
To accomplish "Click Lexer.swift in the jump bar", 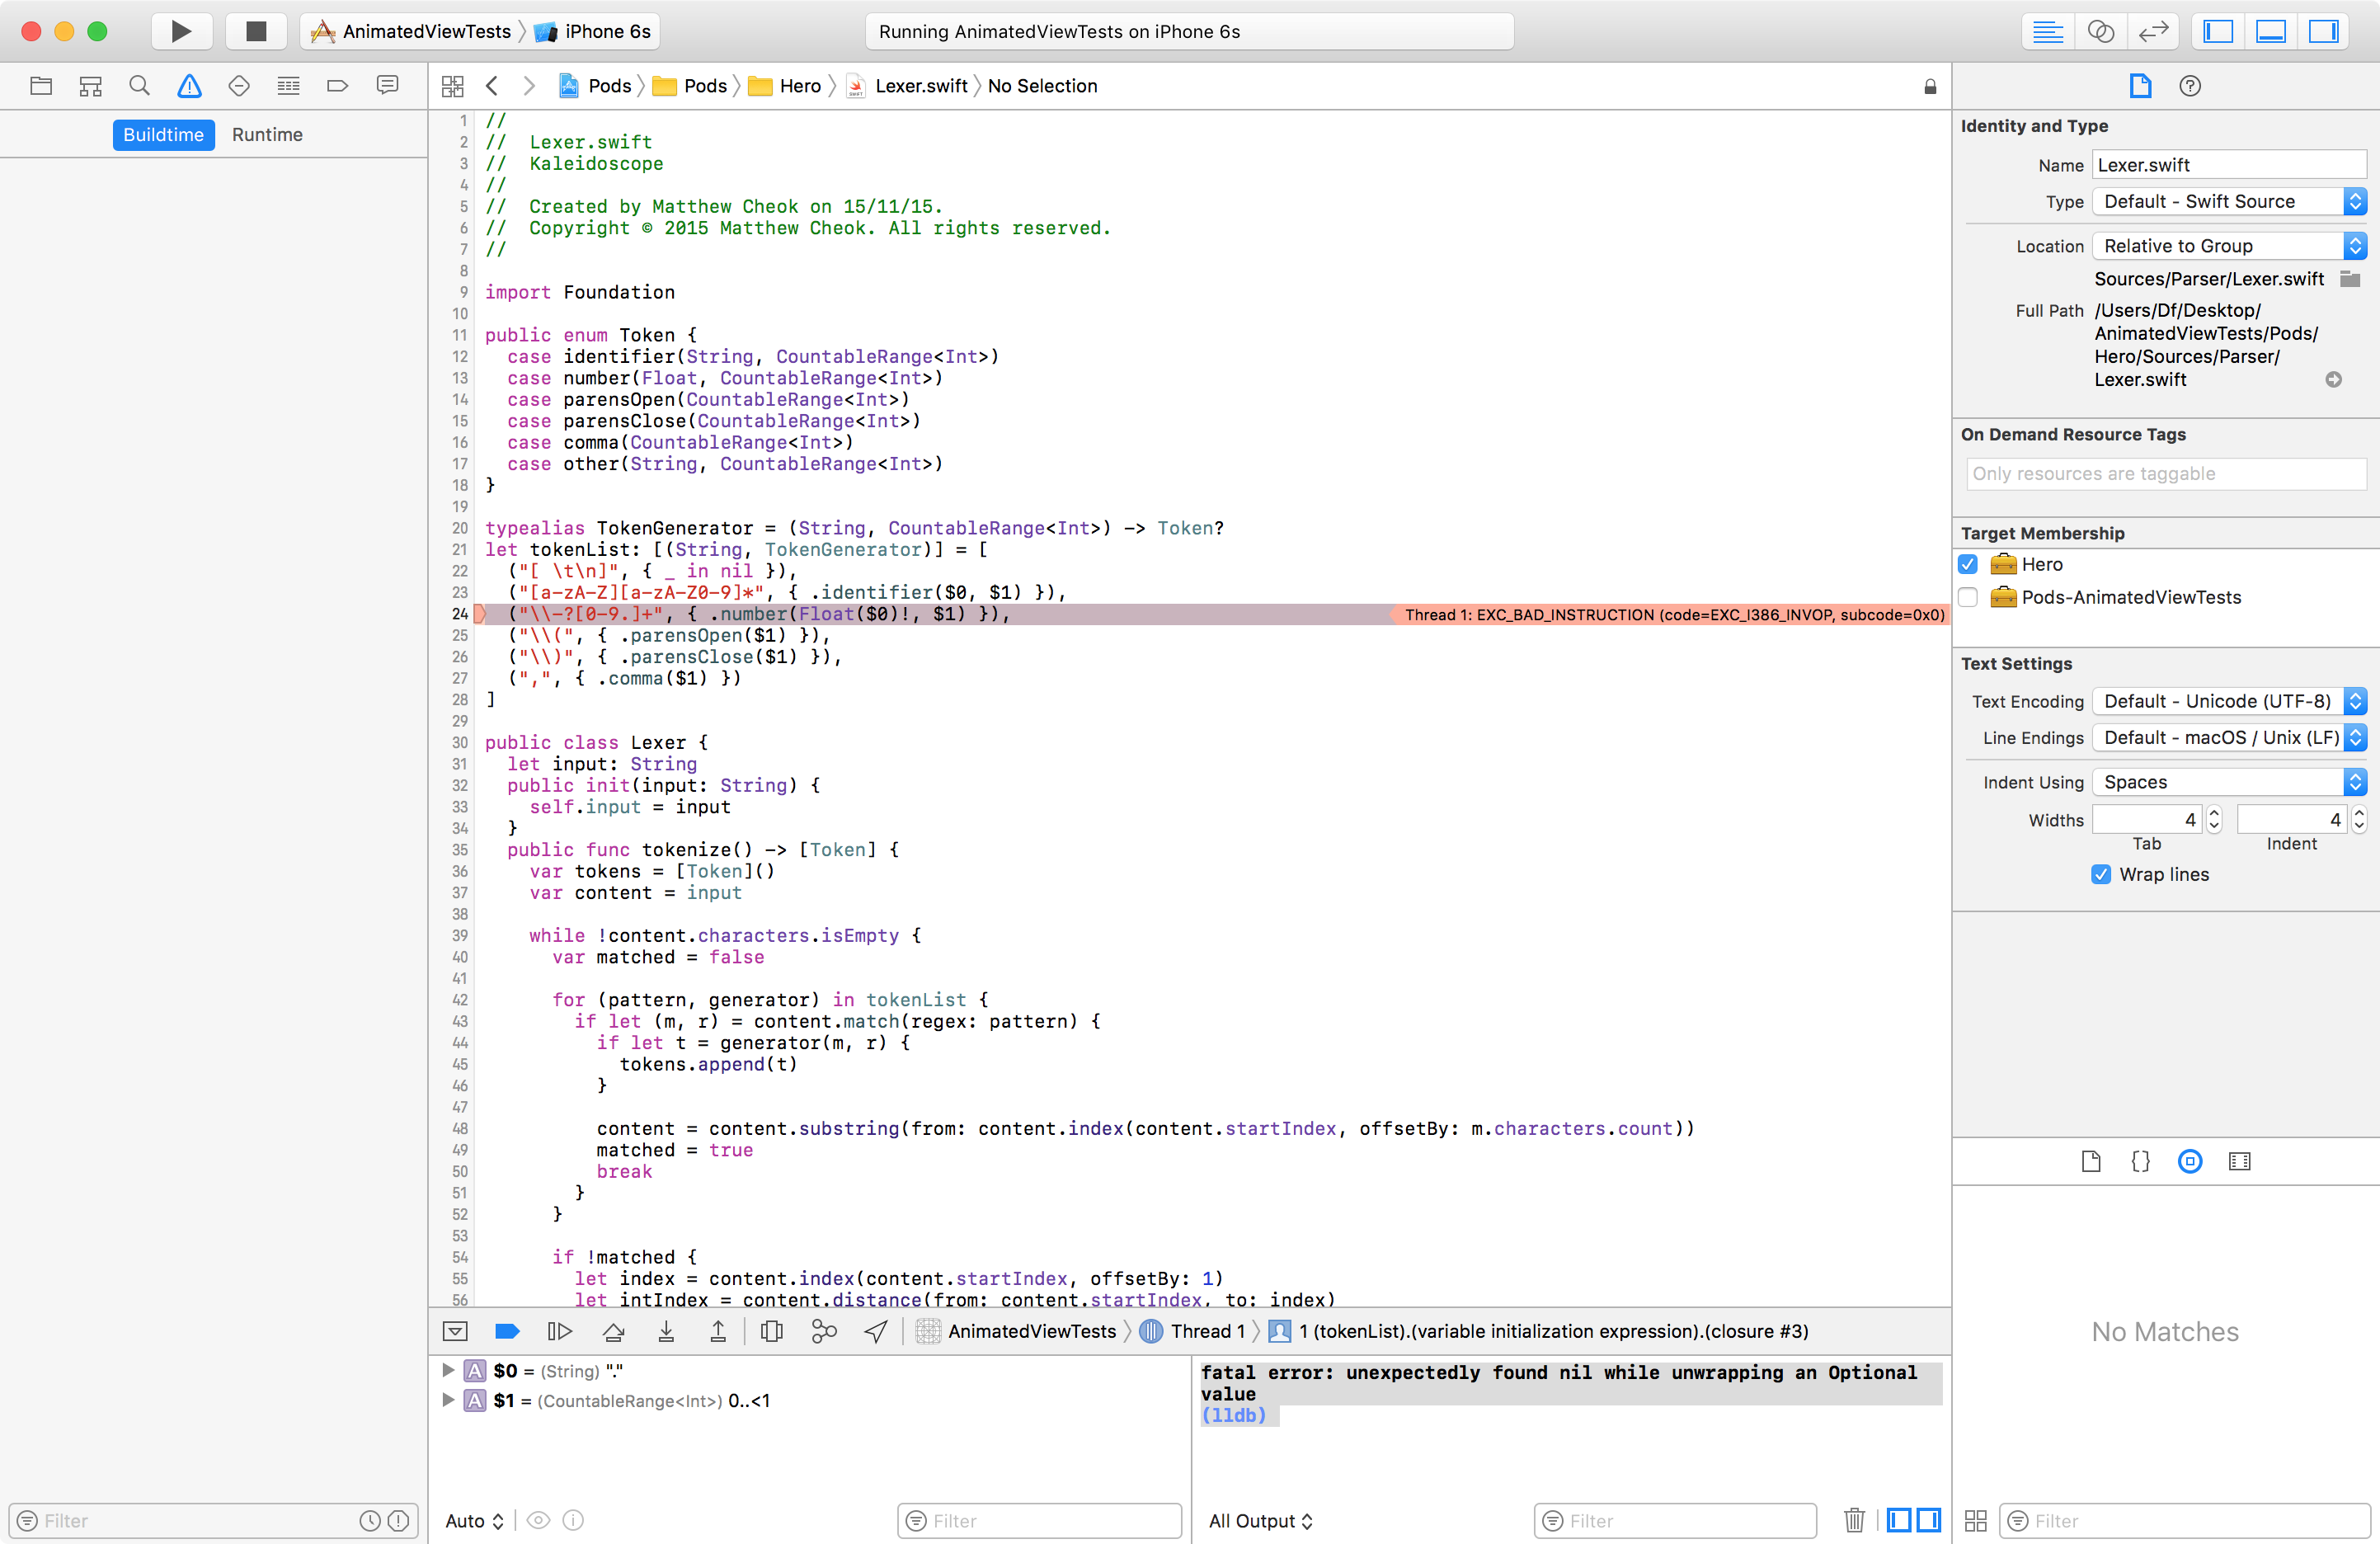I will click(907, 86).
